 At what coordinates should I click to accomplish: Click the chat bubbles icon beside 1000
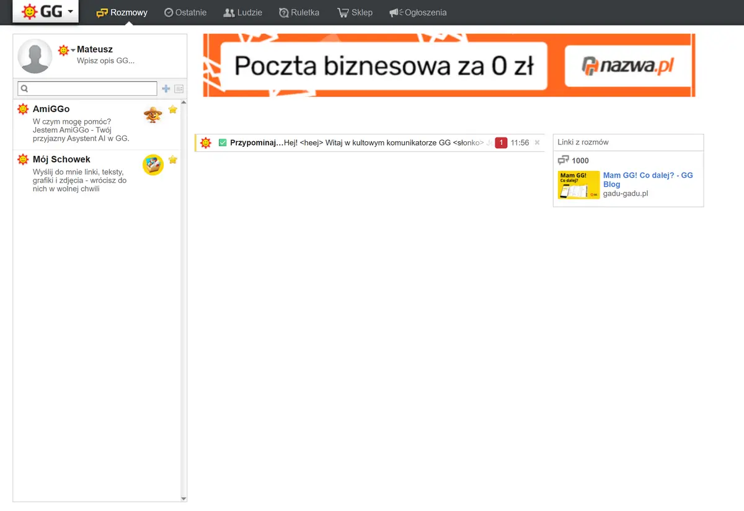point(564,160)
